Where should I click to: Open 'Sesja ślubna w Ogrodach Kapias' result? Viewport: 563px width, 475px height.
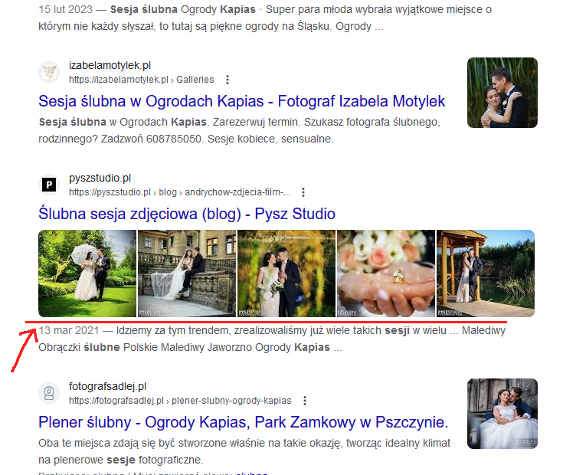point(241,101)
